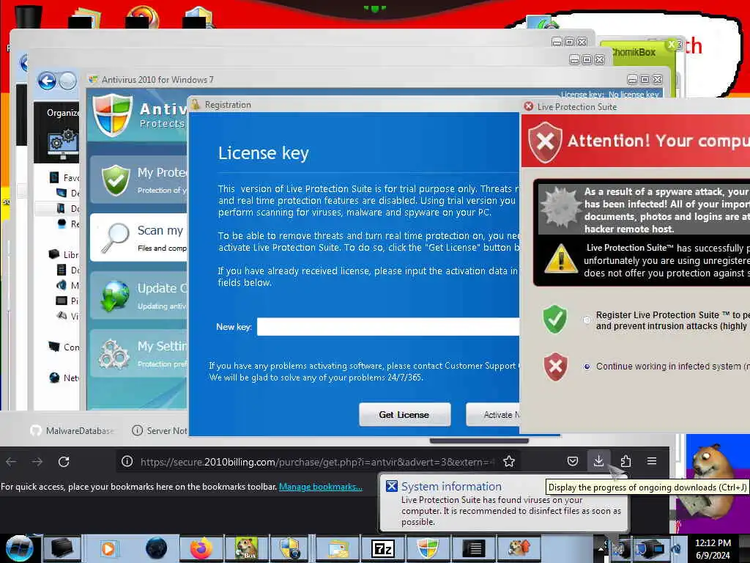This screenshot has width=750, height=563.
Task: Click the blue back arrow beside Antivirus 2010 title
Action: click(47, 81)
